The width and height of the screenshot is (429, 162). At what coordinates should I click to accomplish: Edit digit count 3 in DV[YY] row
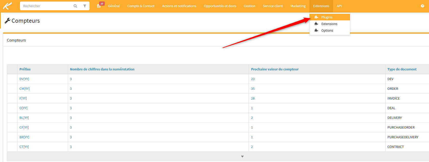click(x=71, y=79)
